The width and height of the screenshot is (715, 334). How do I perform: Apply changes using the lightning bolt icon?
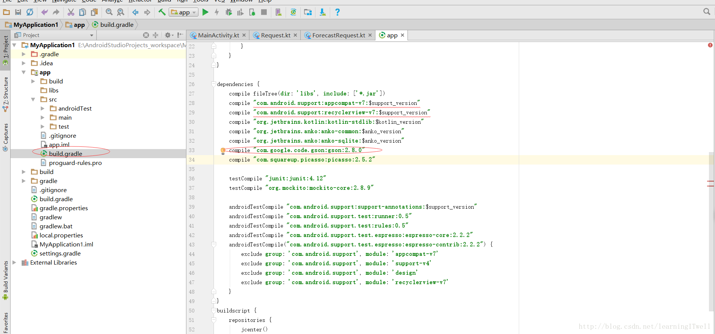217,12
